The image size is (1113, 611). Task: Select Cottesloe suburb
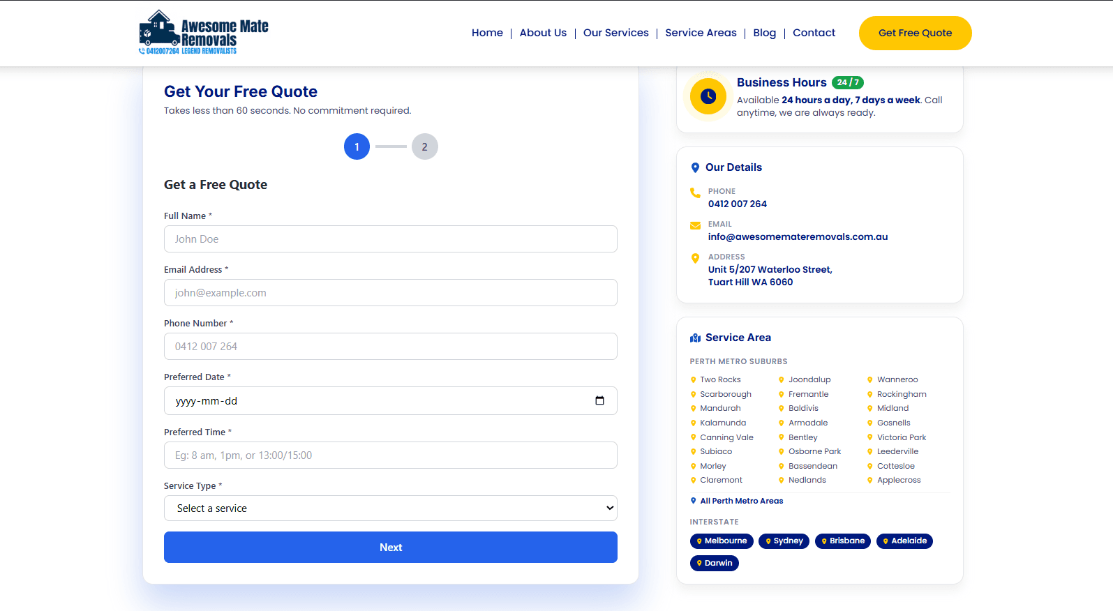tap(895, 466)
